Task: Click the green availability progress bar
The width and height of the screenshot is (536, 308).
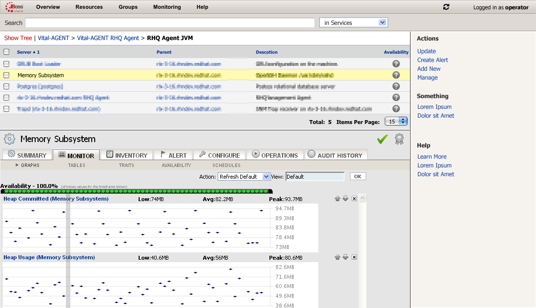Action: tap(136, 191)
